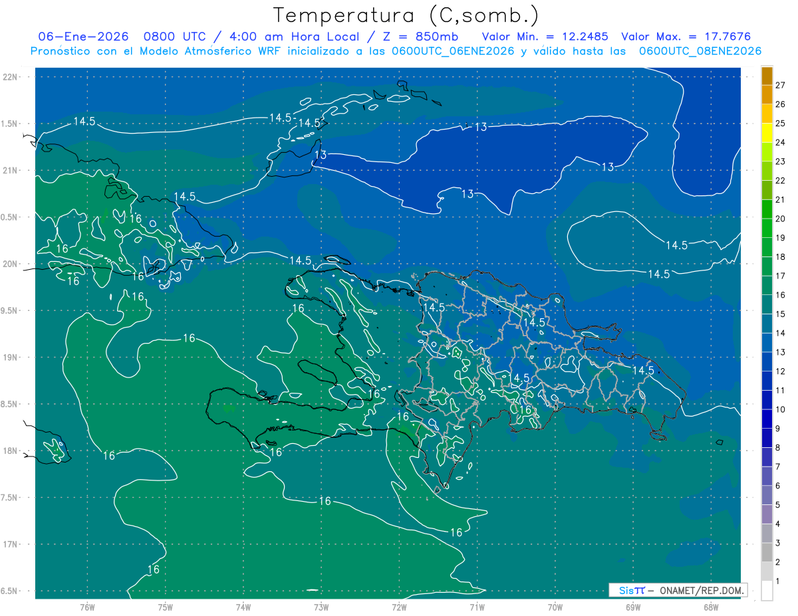Click the "15" label on the color scale
The height and width of the screenshot is (616, 798).
pyautogui.click(x=781, y=314)
